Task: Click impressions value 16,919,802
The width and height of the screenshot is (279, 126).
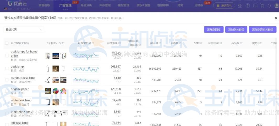Action: [x=155, y=69]
